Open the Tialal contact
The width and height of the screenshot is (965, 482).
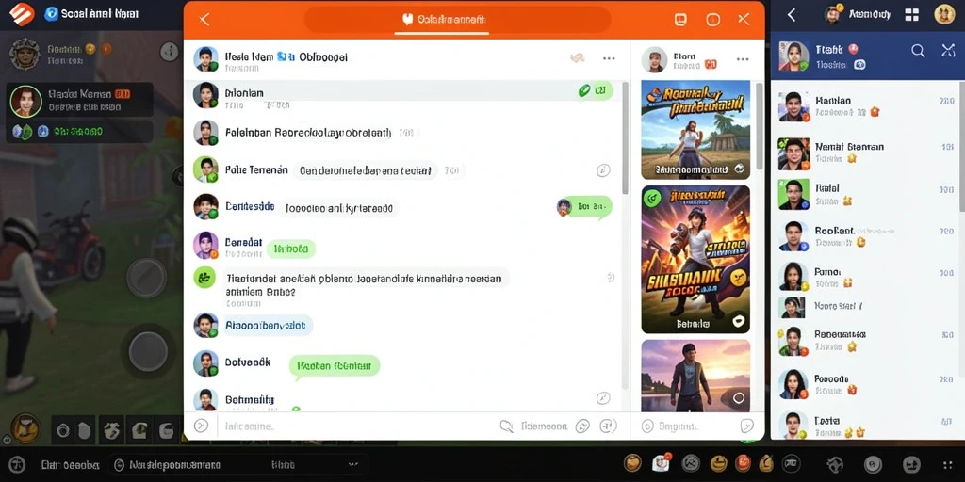tap(867, 194)
